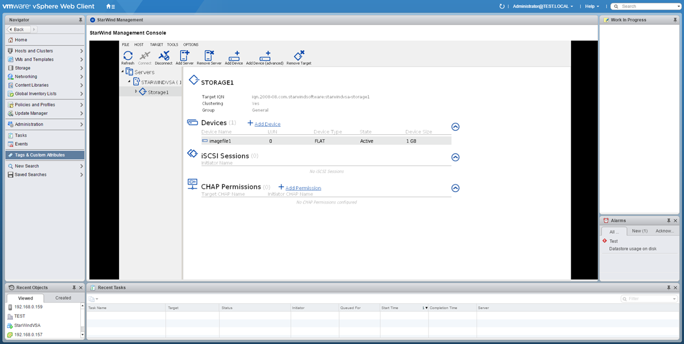Open the Administrator@TEST.LOCAL user dropdown
Image resolution: width=684 pixels, height=344 pixels.
[543, 6]
